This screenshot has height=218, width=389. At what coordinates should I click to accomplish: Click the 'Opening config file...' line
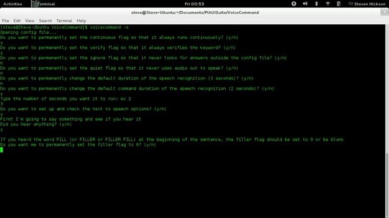[29, 32]
